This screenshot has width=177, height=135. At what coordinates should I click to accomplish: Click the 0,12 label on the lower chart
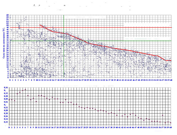coord(6,122)
